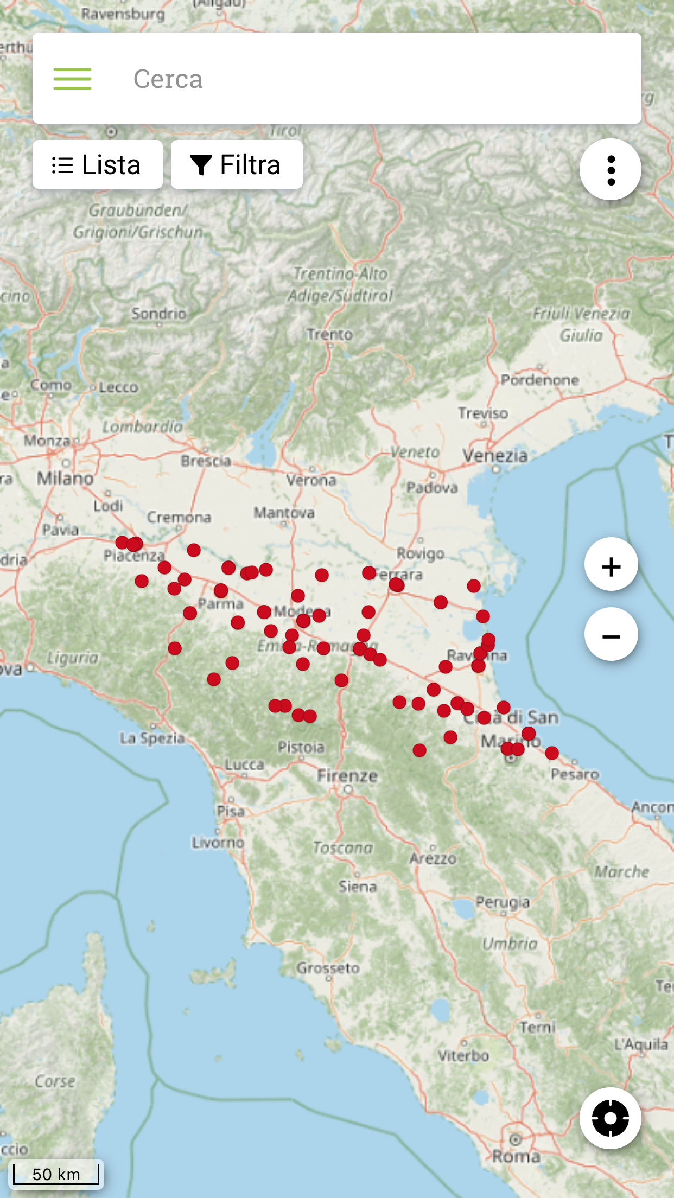Screen dimensions: 674x1198
Task: Click the 50 km scale bar
Action: click(x=56, y=1174)
